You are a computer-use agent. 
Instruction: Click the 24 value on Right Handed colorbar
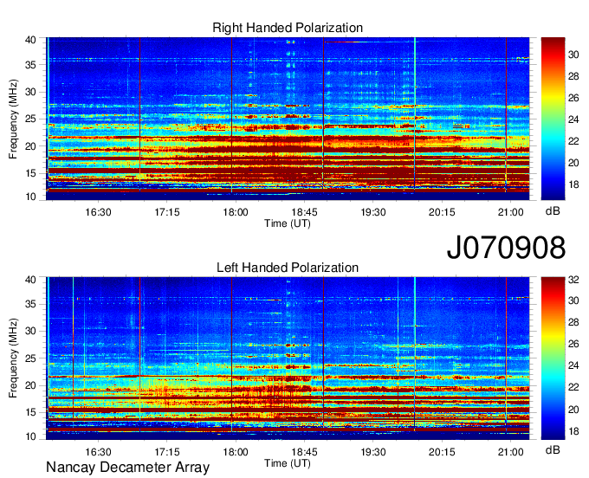(x=573, y=119)
